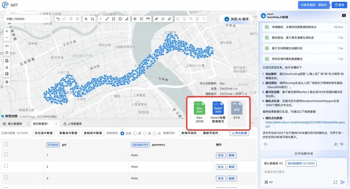350x189 pixels.
Task: Open the shared geojson result link
Action: coord(305,124)
